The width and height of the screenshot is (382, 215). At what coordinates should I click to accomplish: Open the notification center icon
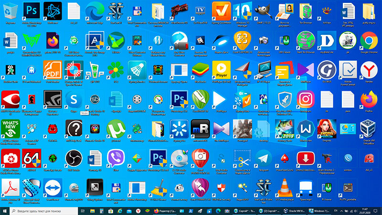[375, 211]
